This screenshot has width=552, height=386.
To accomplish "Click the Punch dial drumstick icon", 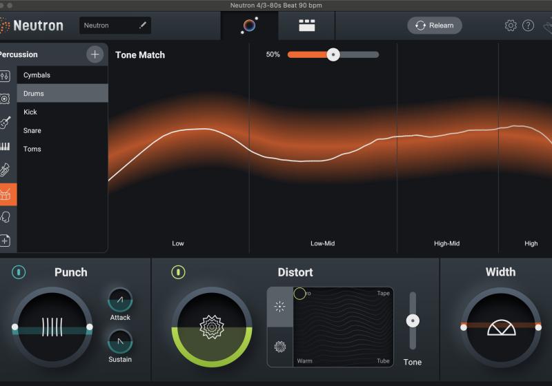I will click(x=52, y=327).
